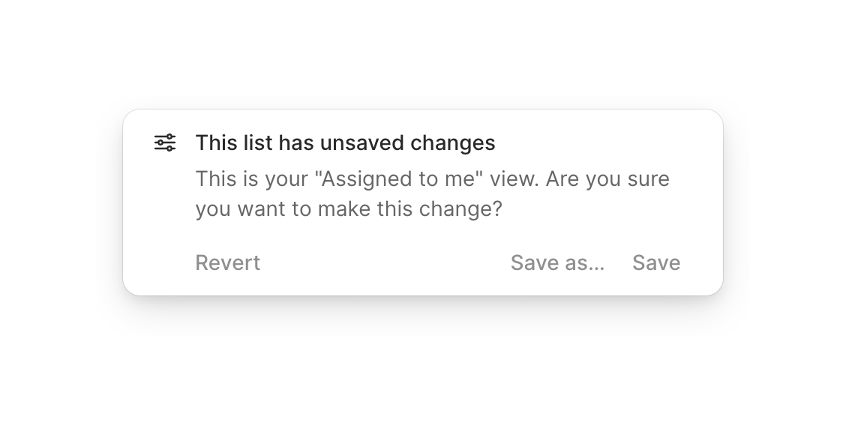Hit Revert to undo the list modifications

(x=228, y=262)
